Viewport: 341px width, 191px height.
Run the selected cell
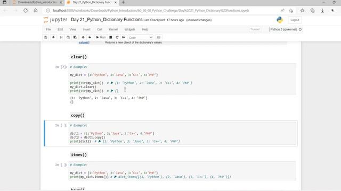click(101, 37)
